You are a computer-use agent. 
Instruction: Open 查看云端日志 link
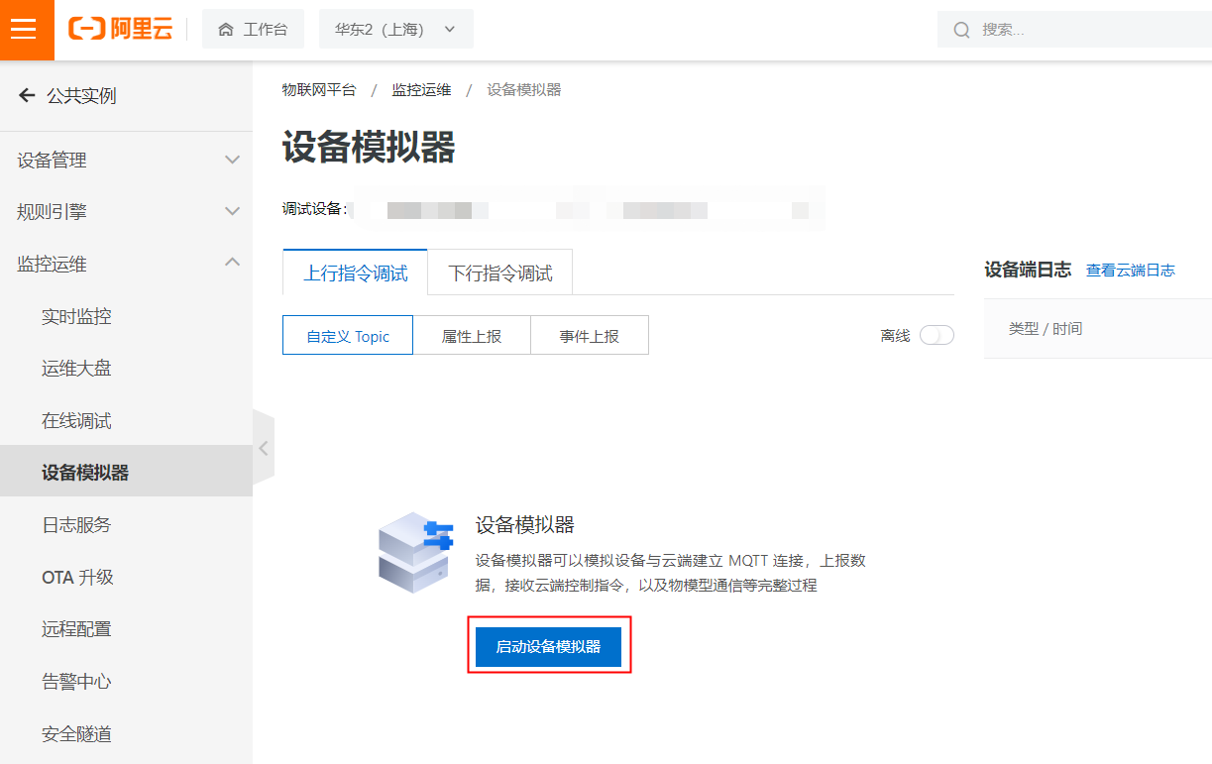click(x=1130, y=269)
